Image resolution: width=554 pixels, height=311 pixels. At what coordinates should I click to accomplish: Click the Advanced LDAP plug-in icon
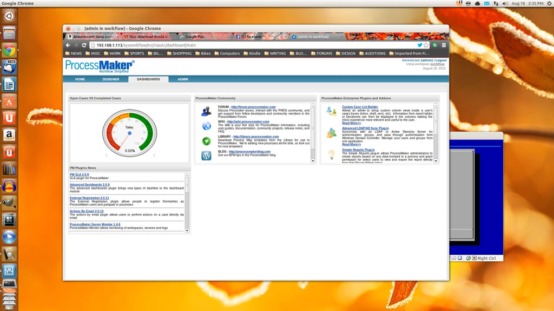tap(332, 133)
